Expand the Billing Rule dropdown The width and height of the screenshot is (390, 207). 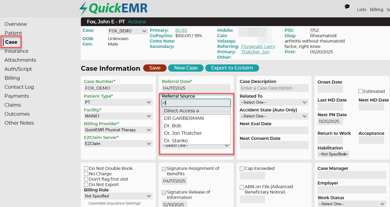click(118, 196)
